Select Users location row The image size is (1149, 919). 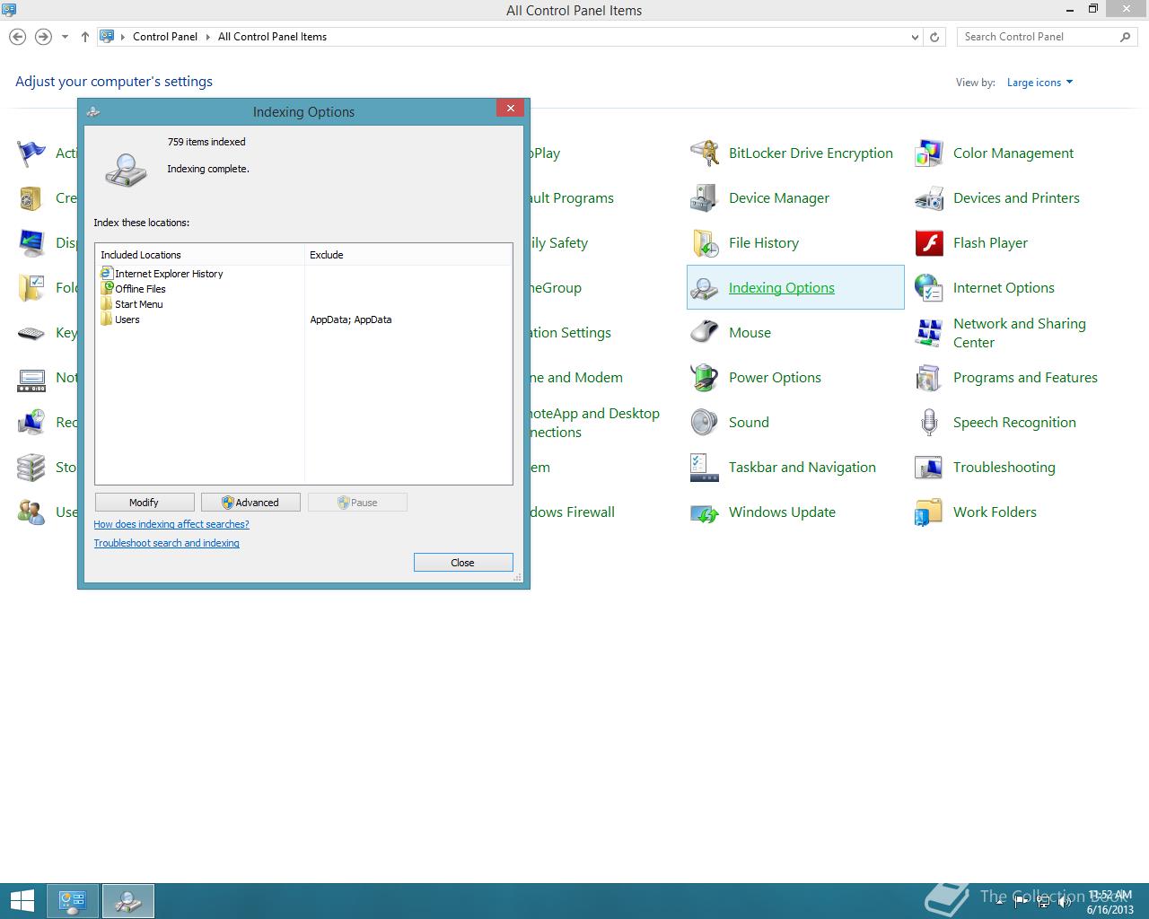(303, 319)
